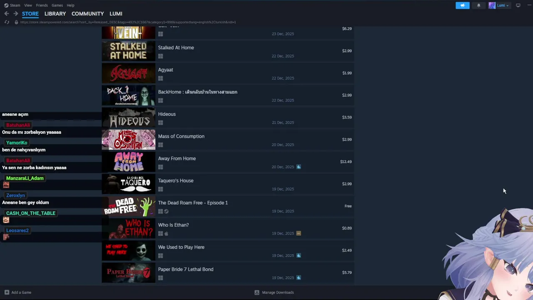The height and width of the screenshot is (300, 533).
Task: Click the $0.89 price for Who Is Ethan?
Action: click(347, 228)
